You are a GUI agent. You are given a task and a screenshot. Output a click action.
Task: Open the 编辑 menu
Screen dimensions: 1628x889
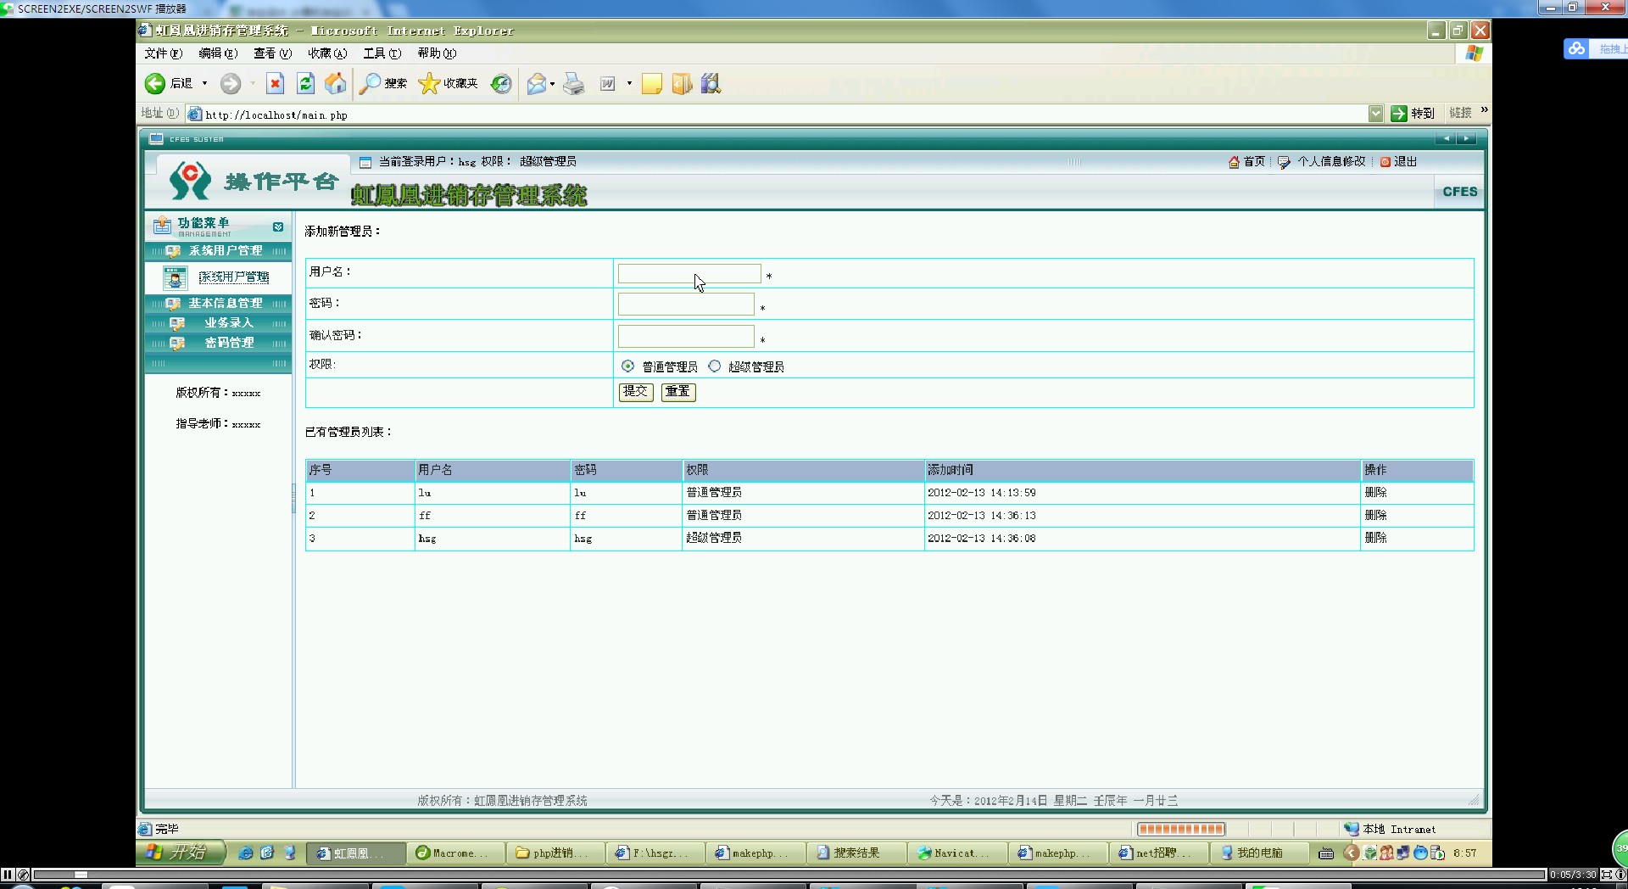218,53
